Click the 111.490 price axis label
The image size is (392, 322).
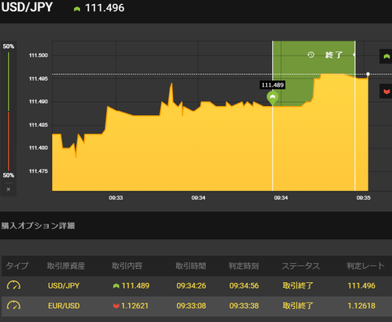[38, 102]
